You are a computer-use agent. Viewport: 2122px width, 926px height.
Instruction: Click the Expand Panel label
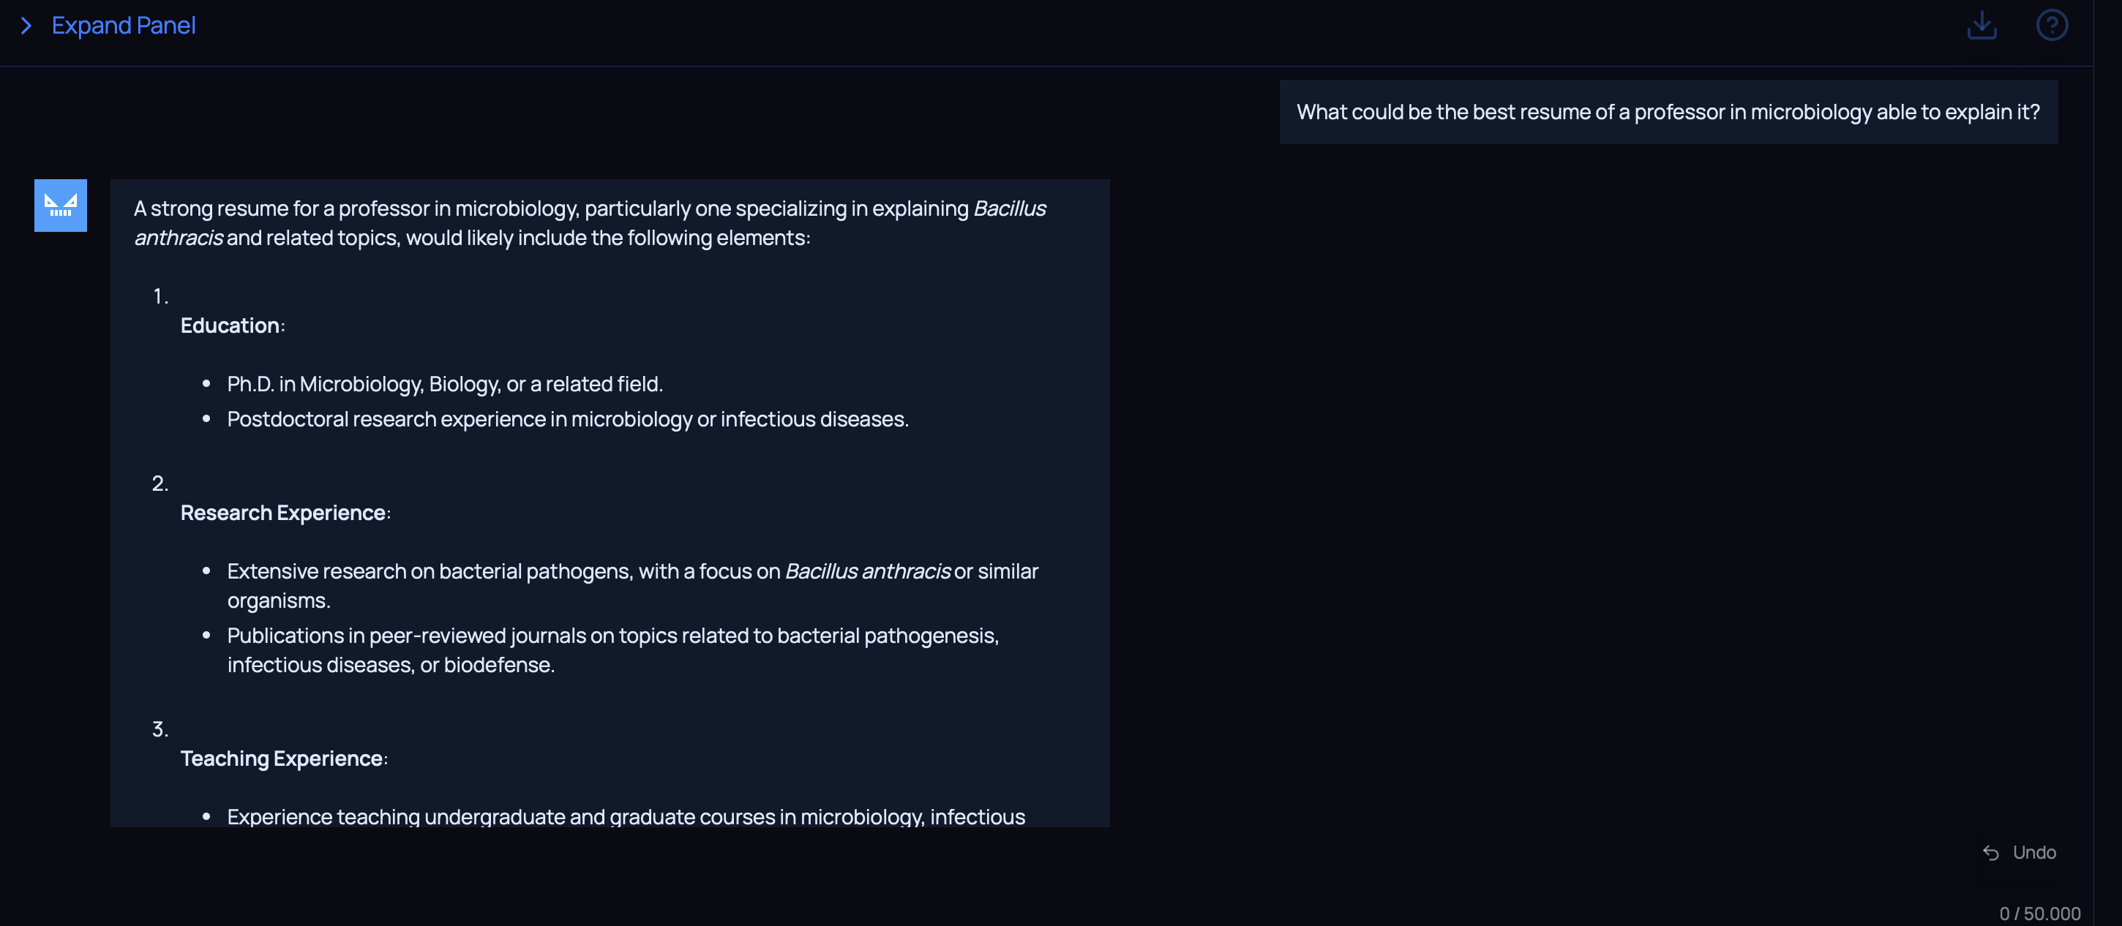(x=124, y=26)
